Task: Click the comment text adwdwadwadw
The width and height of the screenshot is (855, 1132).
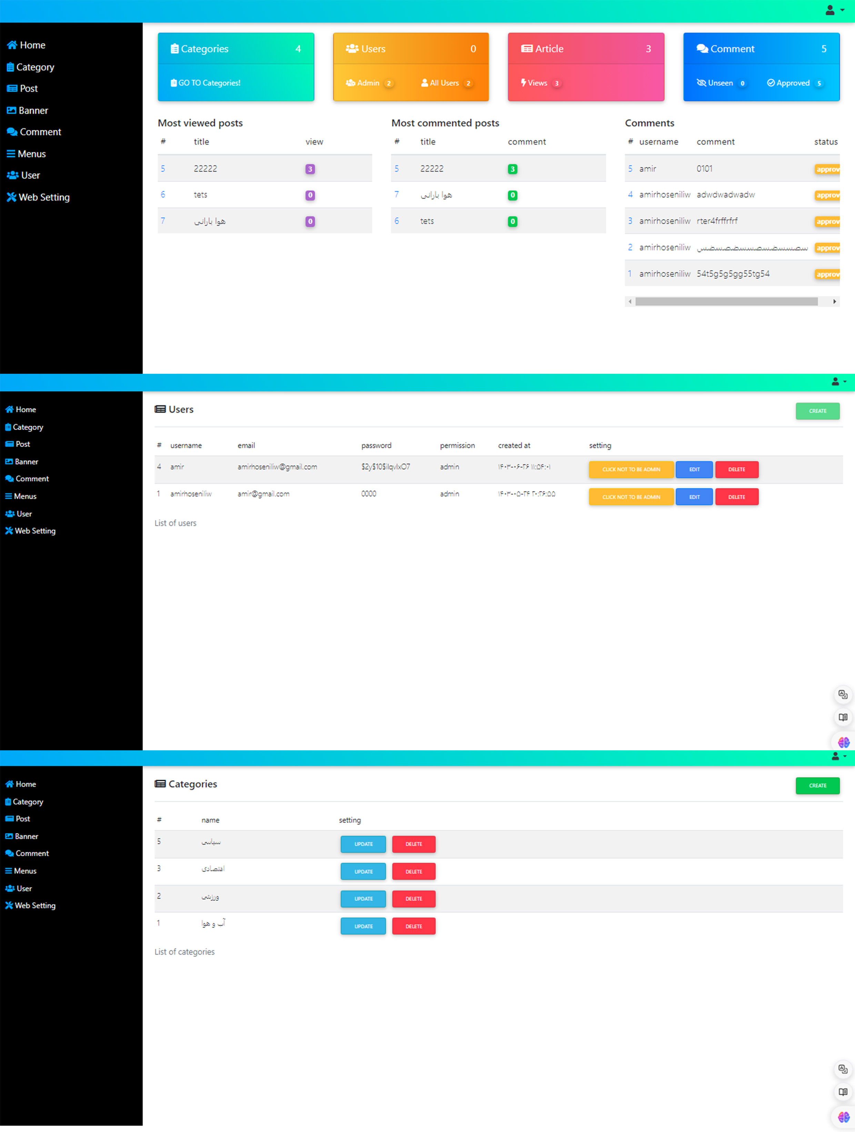Action: click(x=726, y=194)
